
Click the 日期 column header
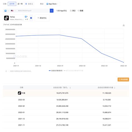(21, 87)
